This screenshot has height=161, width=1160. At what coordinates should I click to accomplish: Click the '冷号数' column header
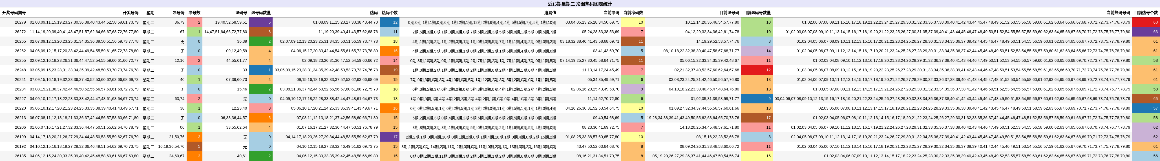(194, 13)
